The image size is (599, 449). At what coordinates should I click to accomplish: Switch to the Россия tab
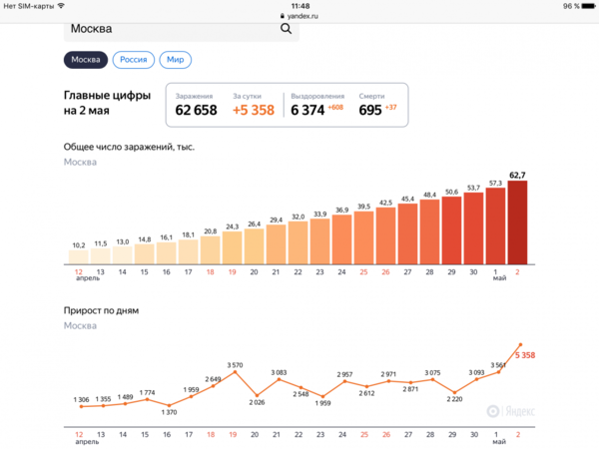134,60
